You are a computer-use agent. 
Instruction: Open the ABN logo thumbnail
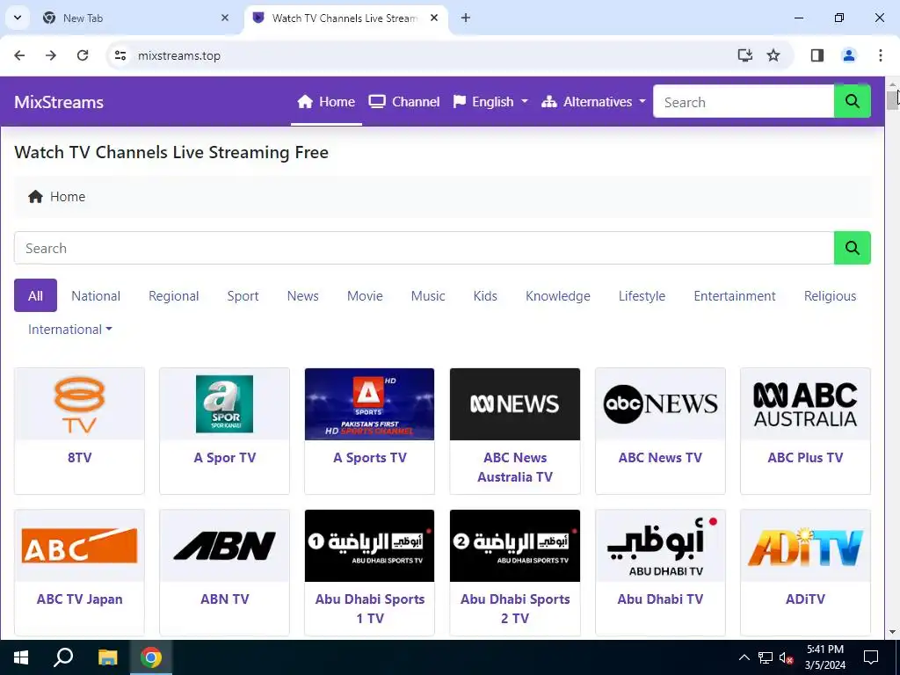[x=224, y=546]
